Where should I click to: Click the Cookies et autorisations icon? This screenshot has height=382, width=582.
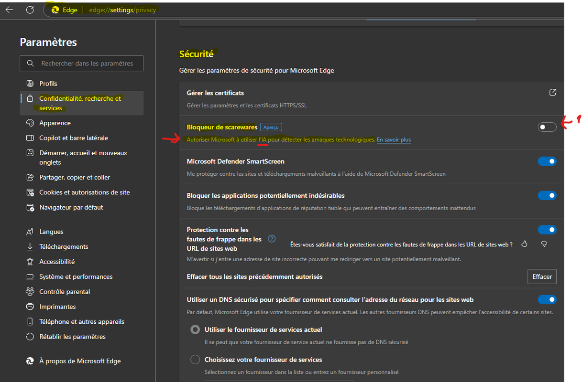pos(30,192)
